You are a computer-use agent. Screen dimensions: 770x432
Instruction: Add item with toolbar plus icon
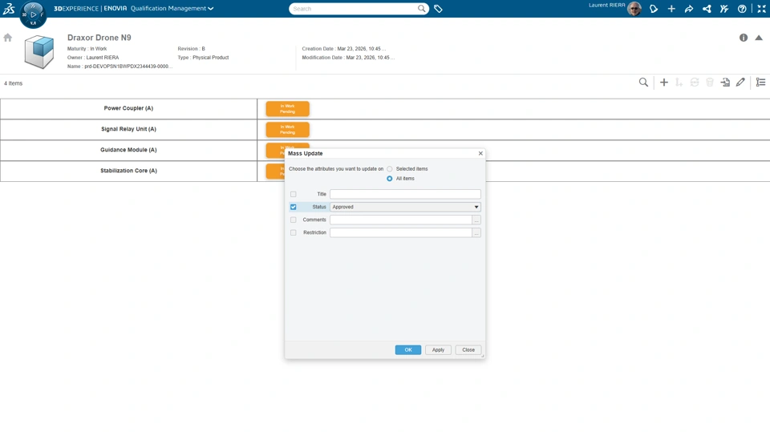point(664,83)
